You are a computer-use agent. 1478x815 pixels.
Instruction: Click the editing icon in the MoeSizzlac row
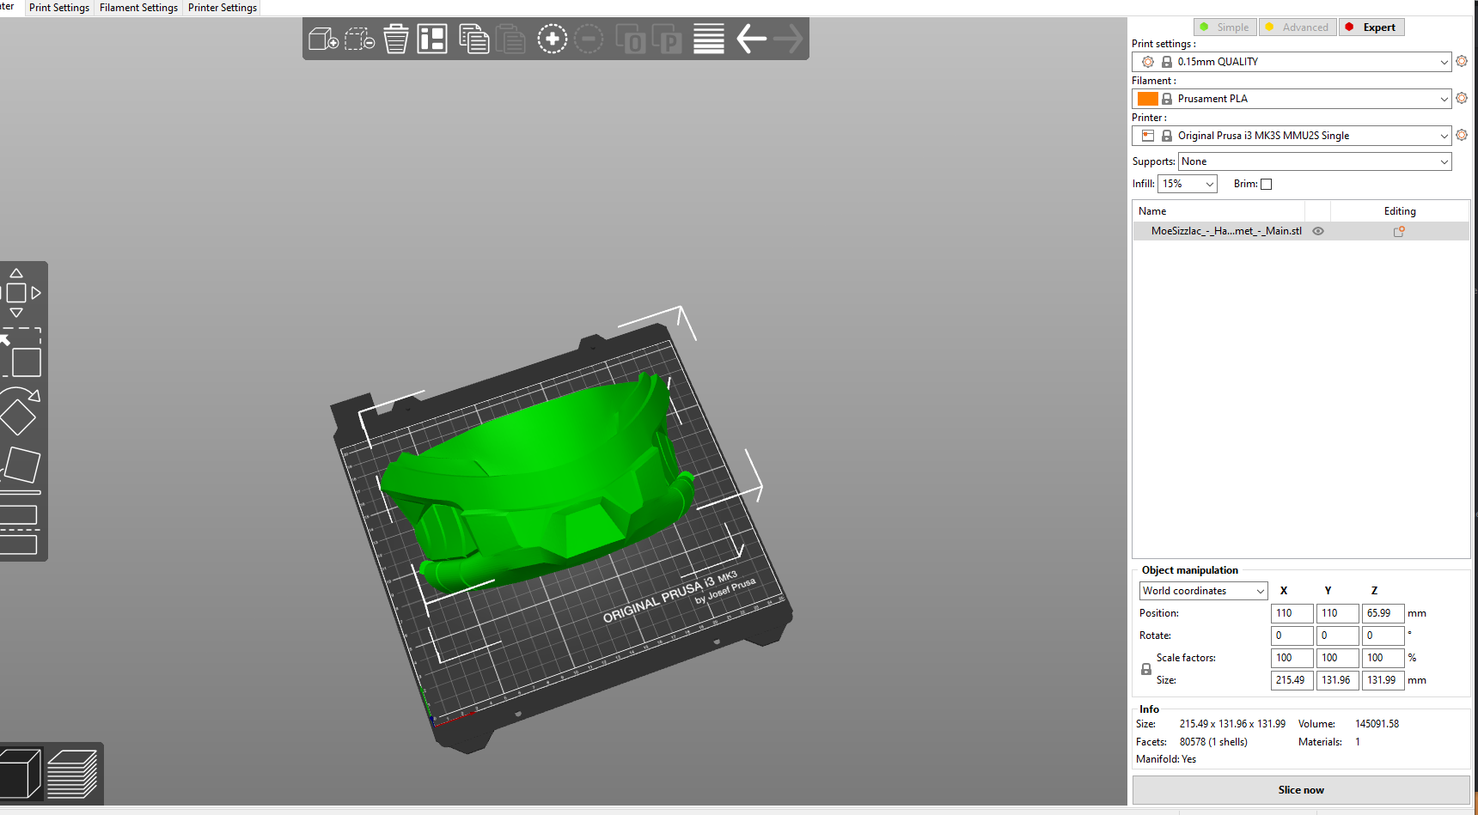point(1399,231)
